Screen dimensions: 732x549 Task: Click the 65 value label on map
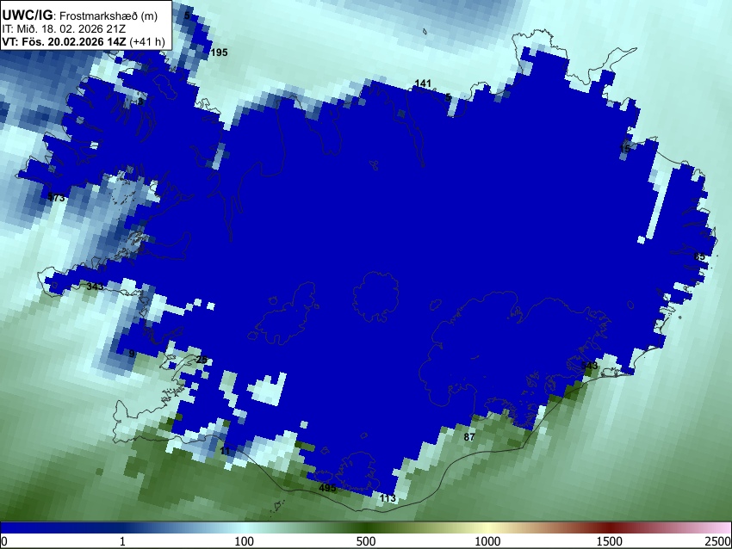click(x=699, y=257)
